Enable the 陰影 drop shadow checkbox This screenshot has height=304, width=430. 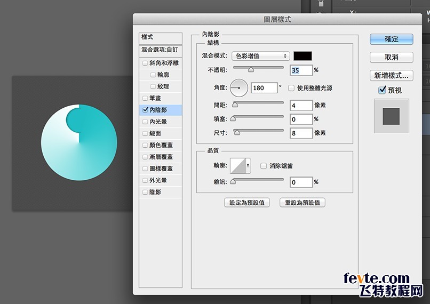[x=145, y=192]
